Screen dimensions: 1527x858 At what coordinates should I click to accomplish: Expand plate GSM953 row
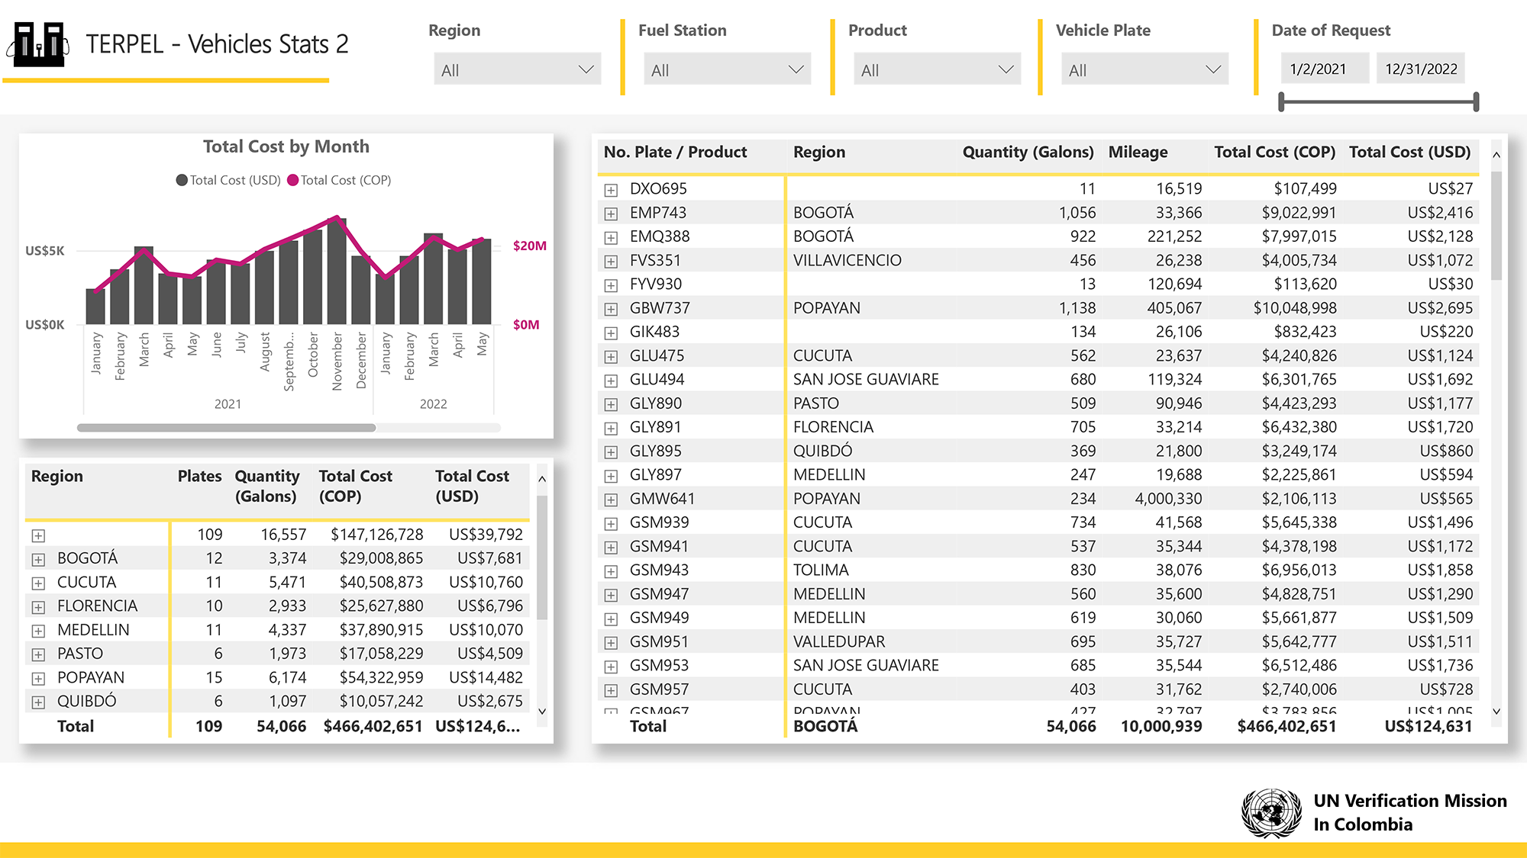click(x=611, y=666)
